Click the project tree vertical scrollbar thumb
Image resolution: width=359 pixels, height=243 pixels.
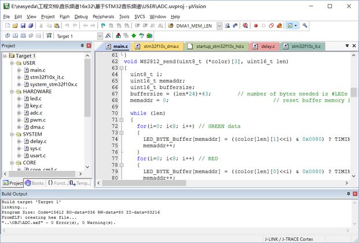point(87,88)
